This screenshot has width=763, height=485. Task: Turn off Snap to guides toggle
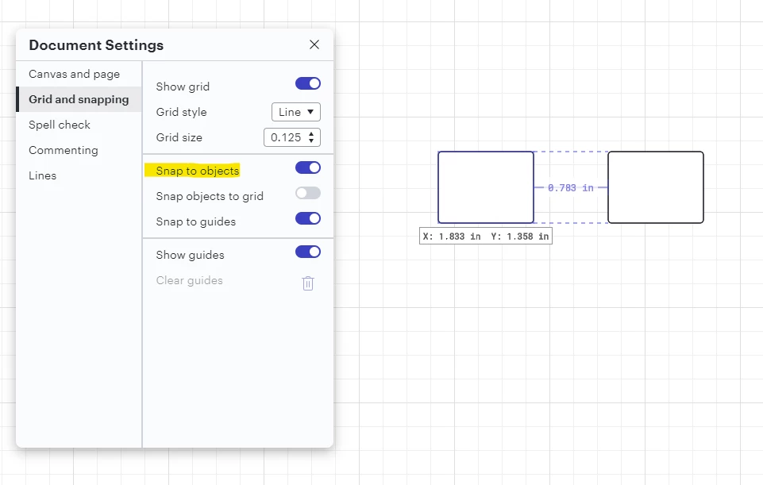click(307, 218)
